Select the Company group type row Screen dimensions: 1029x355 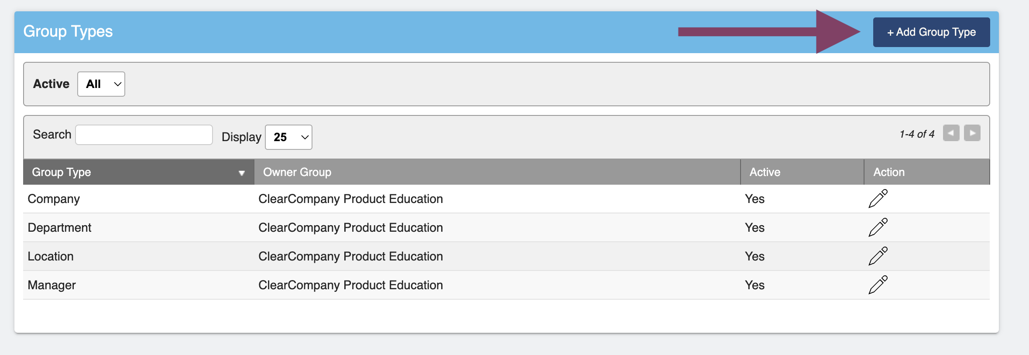point(54,199)
